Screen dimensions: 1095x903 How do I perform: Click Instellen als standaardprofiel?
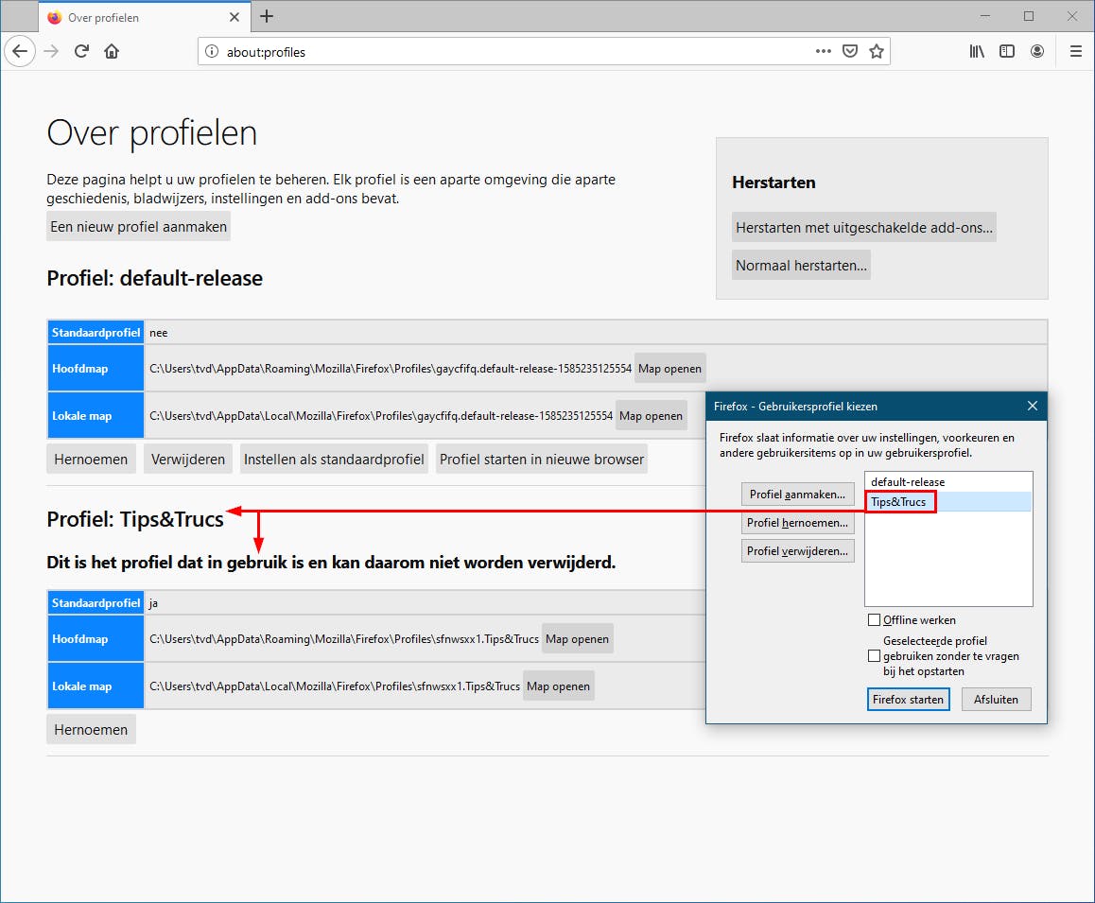[x=334, y=460]
